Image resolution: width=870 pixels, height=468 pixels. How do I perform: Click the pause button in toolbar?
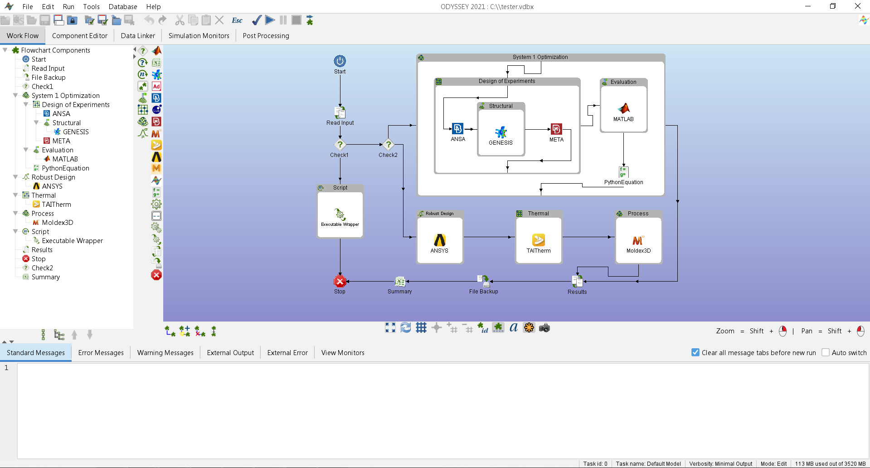click(283, 20)
